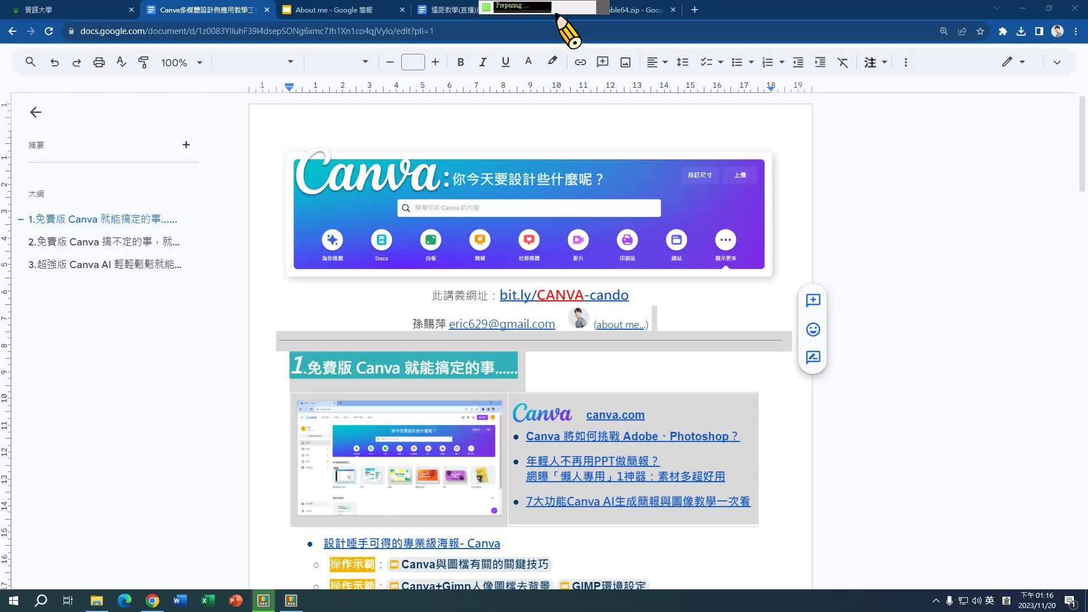The width and height of the screenshot is (1088, 612).
Task: Open the (about me...) link
Action: tap(620, 325)
